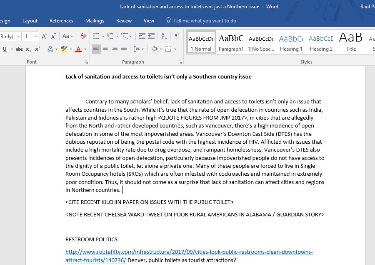
Task: Increase paragraph indent
Action: (x=151, y=36)
